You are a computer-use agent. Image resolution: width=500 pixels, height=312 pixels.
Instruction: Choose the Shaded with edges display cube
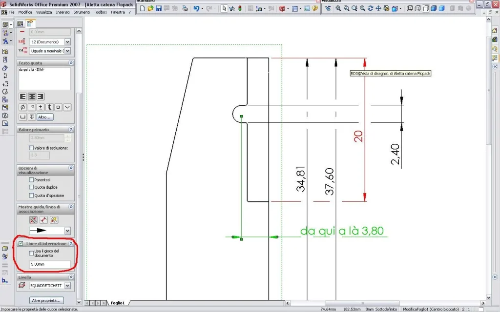[434, 9]
